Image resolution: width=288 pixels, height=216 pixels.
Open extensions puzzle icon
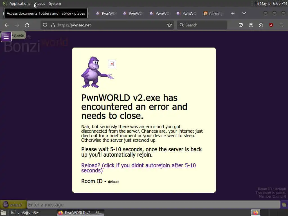[x=261, y=25]
